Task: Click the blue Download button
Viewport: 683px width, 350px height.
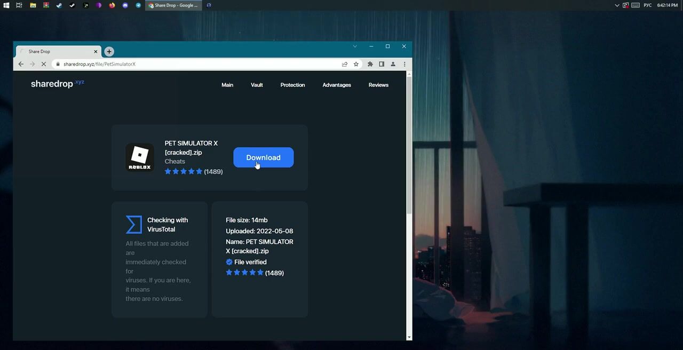Action: point(264,157)
